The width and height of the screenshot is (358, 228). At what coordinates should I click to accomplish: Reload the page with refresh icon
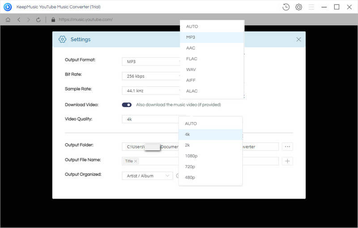point(38,20)
